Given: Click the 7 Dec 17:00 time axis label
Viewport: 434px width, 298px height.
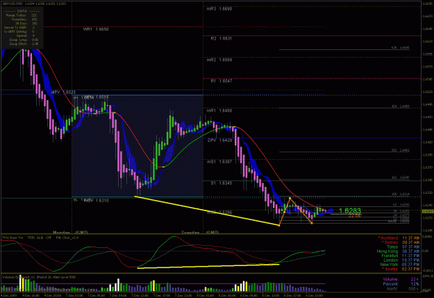Looking at the screenshot, I should [162, 295].
